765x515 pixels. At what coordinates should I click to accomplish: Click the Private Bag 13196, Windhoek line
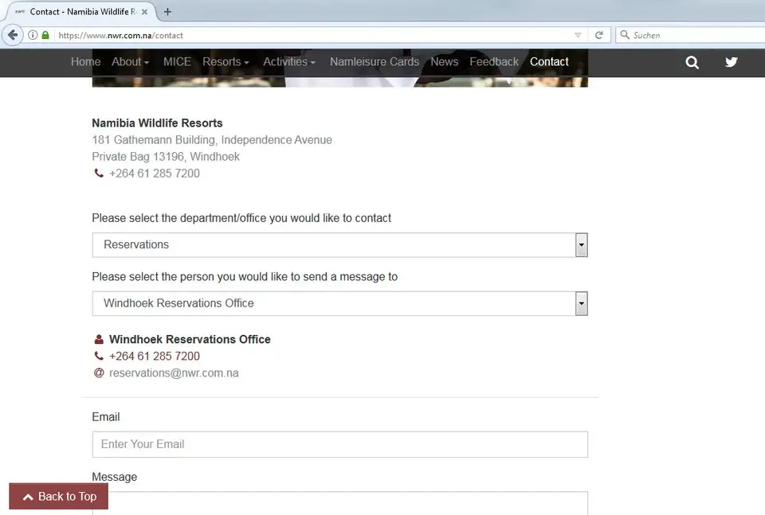pyautogui.click(x=166, y=156)
